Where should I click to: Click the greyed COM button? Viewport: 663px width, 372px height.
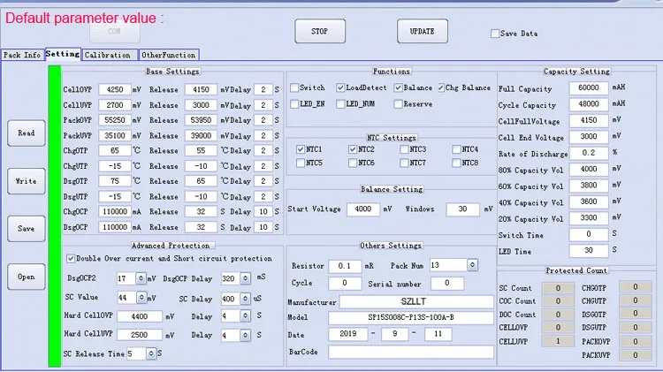click(x=115, y=32)
